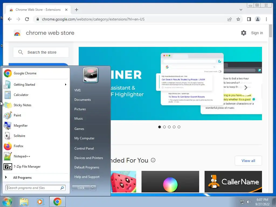Open the watermelon extension thumbnail

[x=123, y=182]
